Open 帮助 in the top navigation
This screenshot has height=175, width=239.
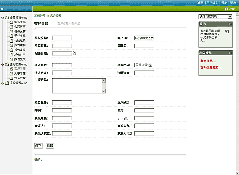pos(224,3)
